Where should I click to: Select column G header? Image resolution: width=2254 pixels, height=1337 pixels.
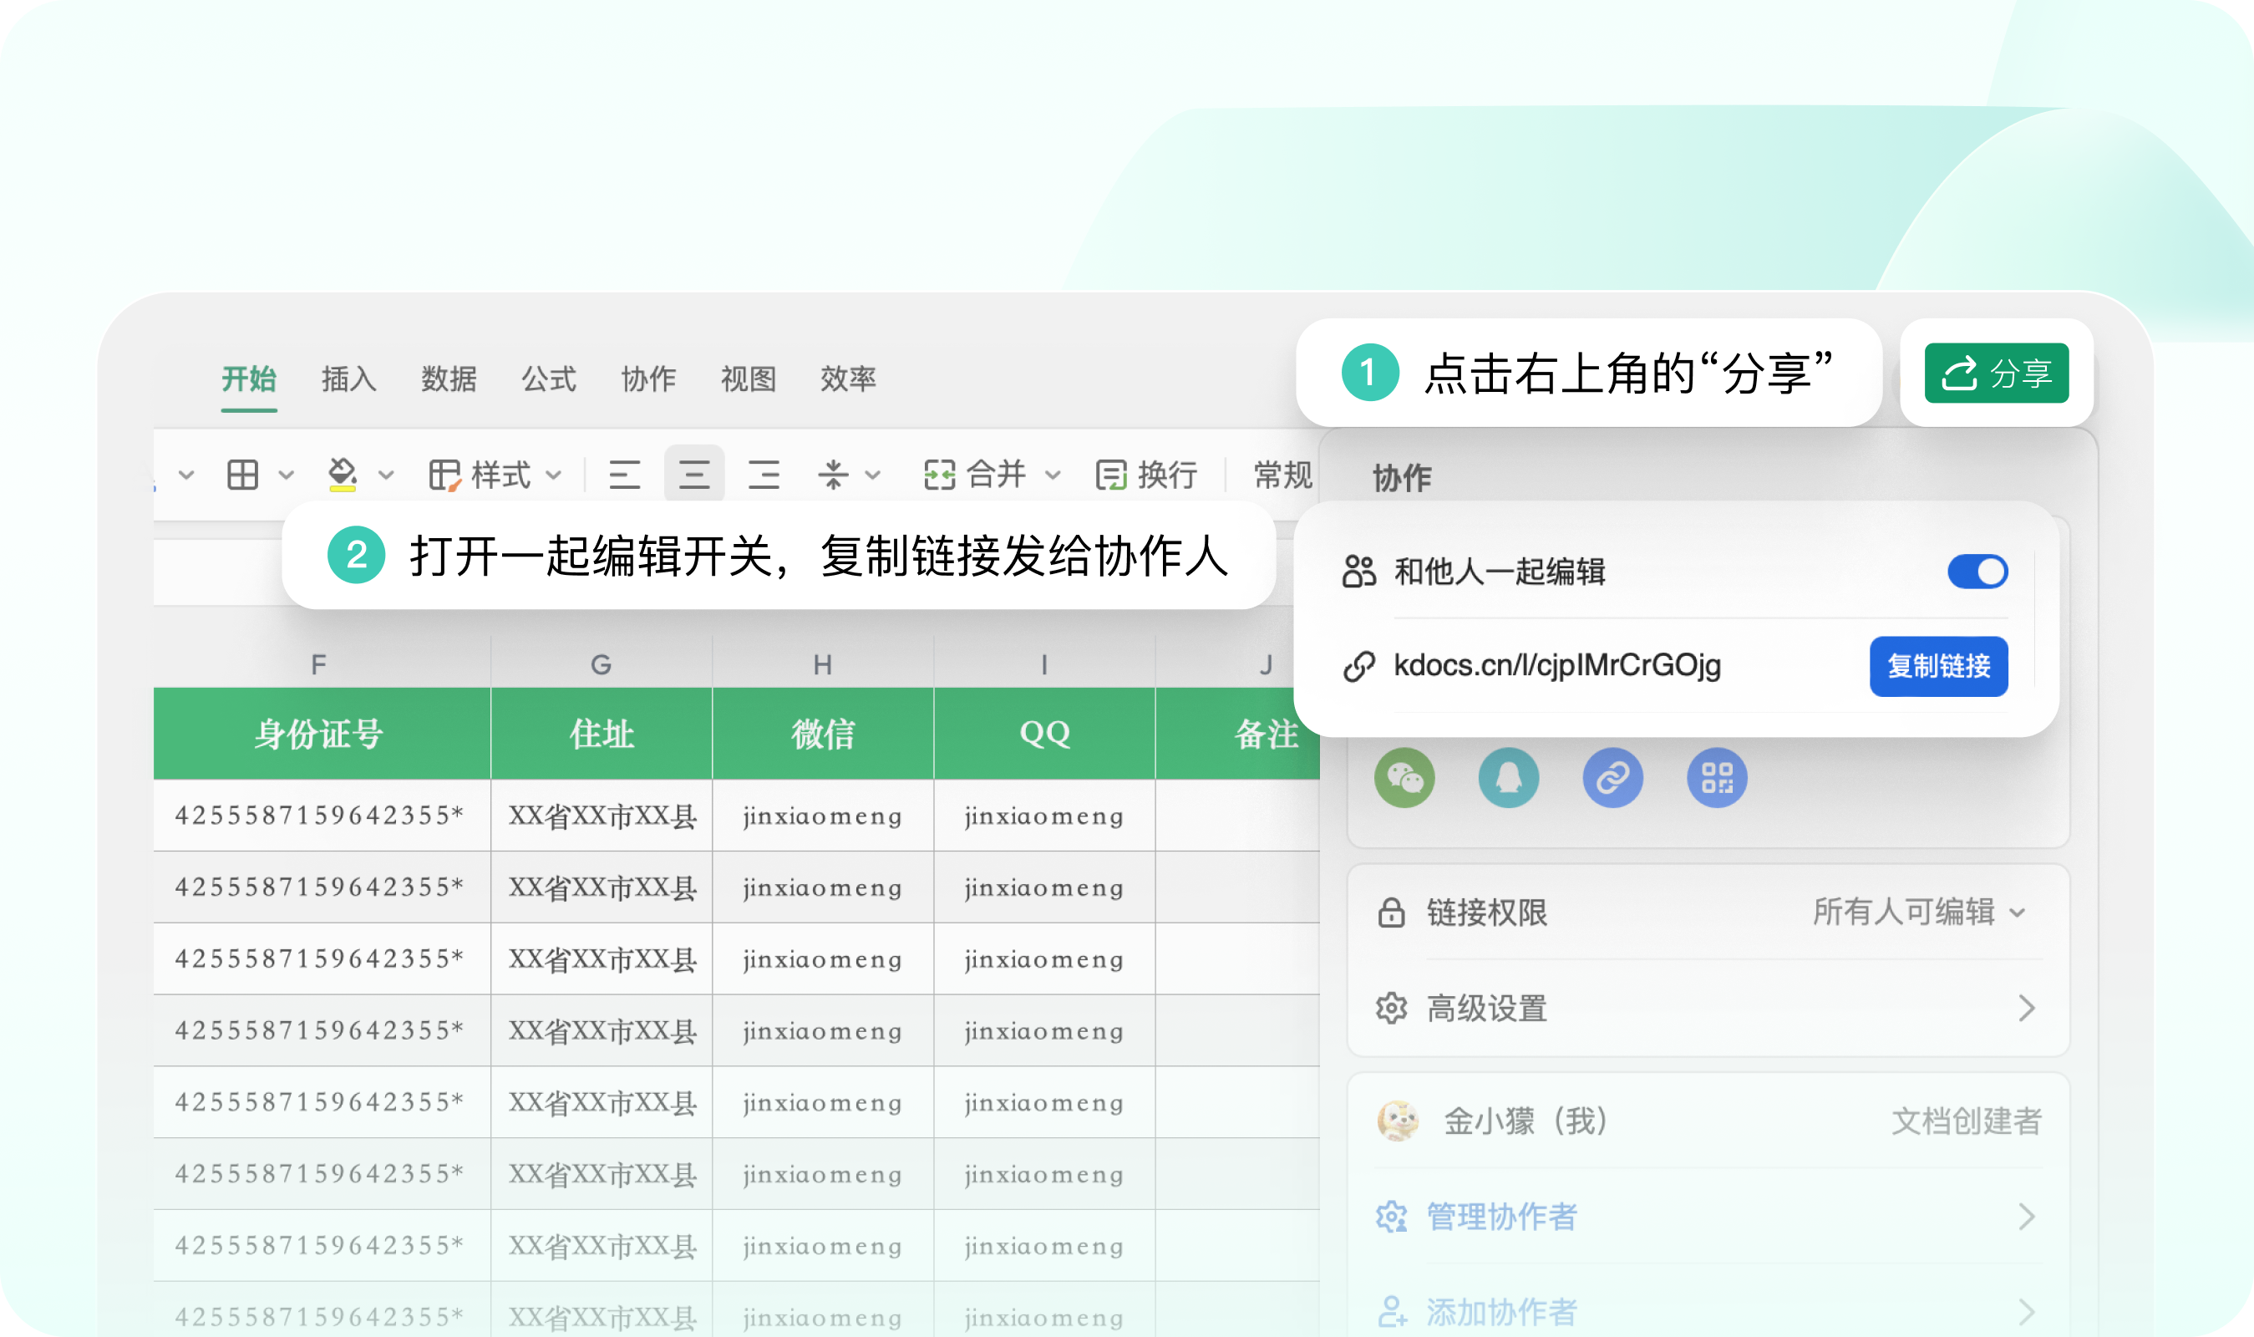[x=601, y=665]
